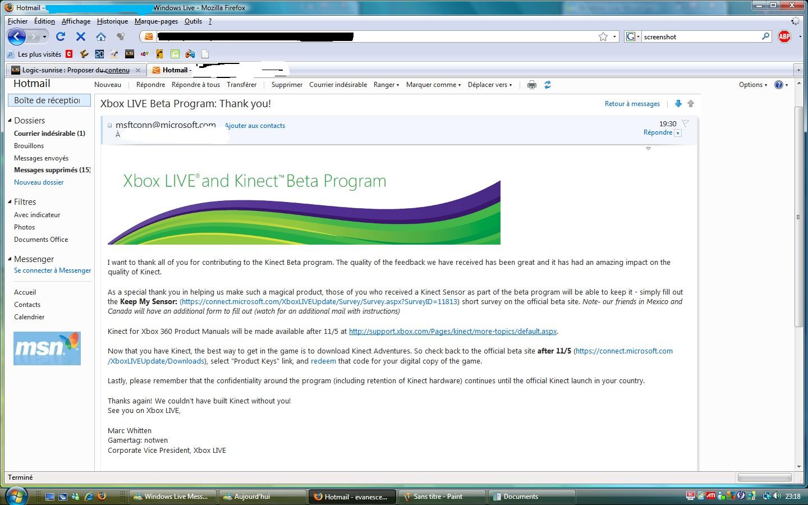Open the Help question mark menu
Viewport: 808px width, 505px height.
coord(781,85)
